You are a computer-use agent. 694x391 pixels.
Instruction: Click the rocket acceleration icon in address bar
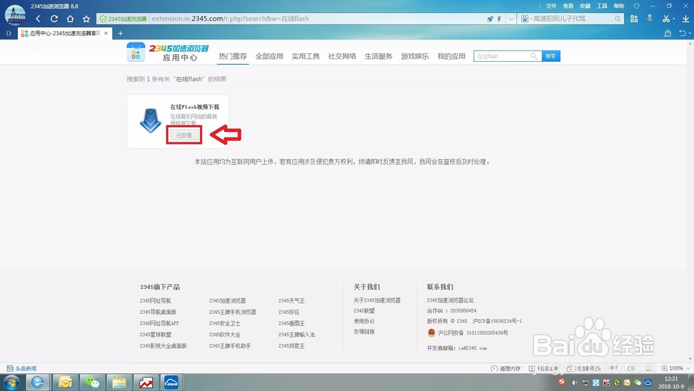point(489,19)
